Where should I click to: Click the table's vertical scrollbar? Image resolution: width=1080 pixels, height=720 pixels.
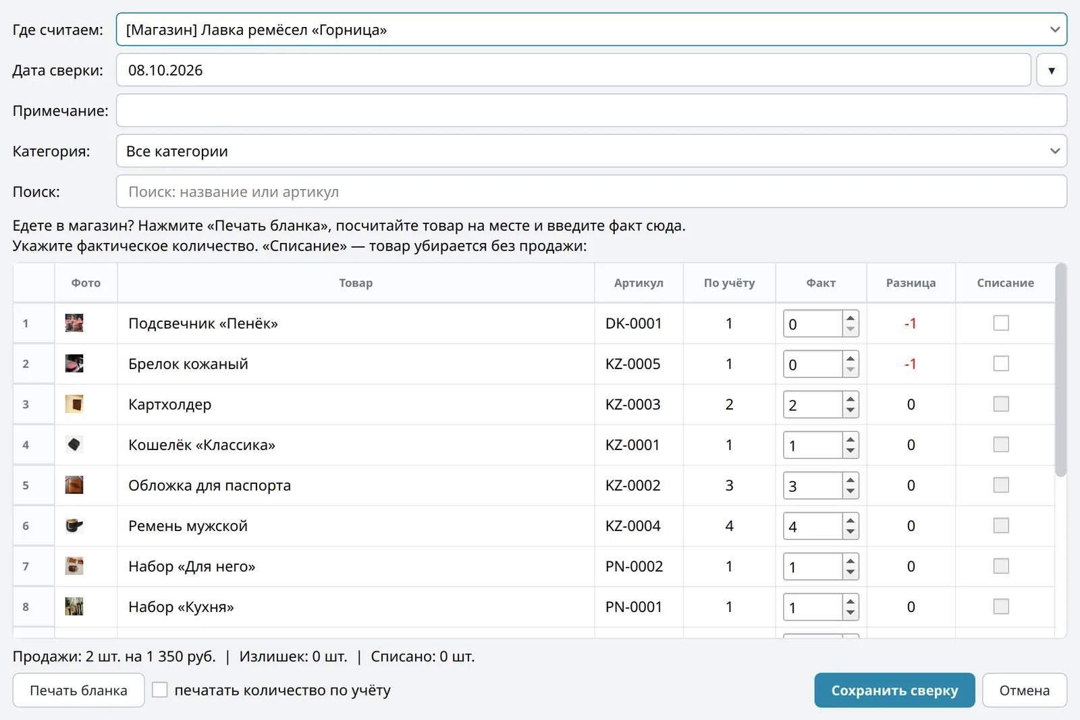click(x=1060, y=371)
